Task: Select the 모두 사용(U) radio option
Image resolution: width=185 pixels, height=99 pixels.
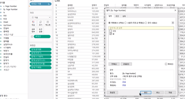Action: (146, 23)
